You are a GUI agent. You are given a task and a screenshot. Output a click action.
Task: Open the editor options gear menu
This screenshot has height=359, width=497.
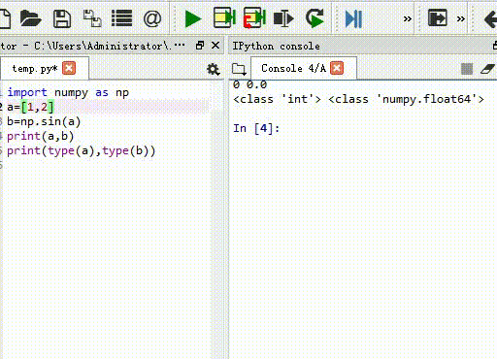[x=214, y=69]
